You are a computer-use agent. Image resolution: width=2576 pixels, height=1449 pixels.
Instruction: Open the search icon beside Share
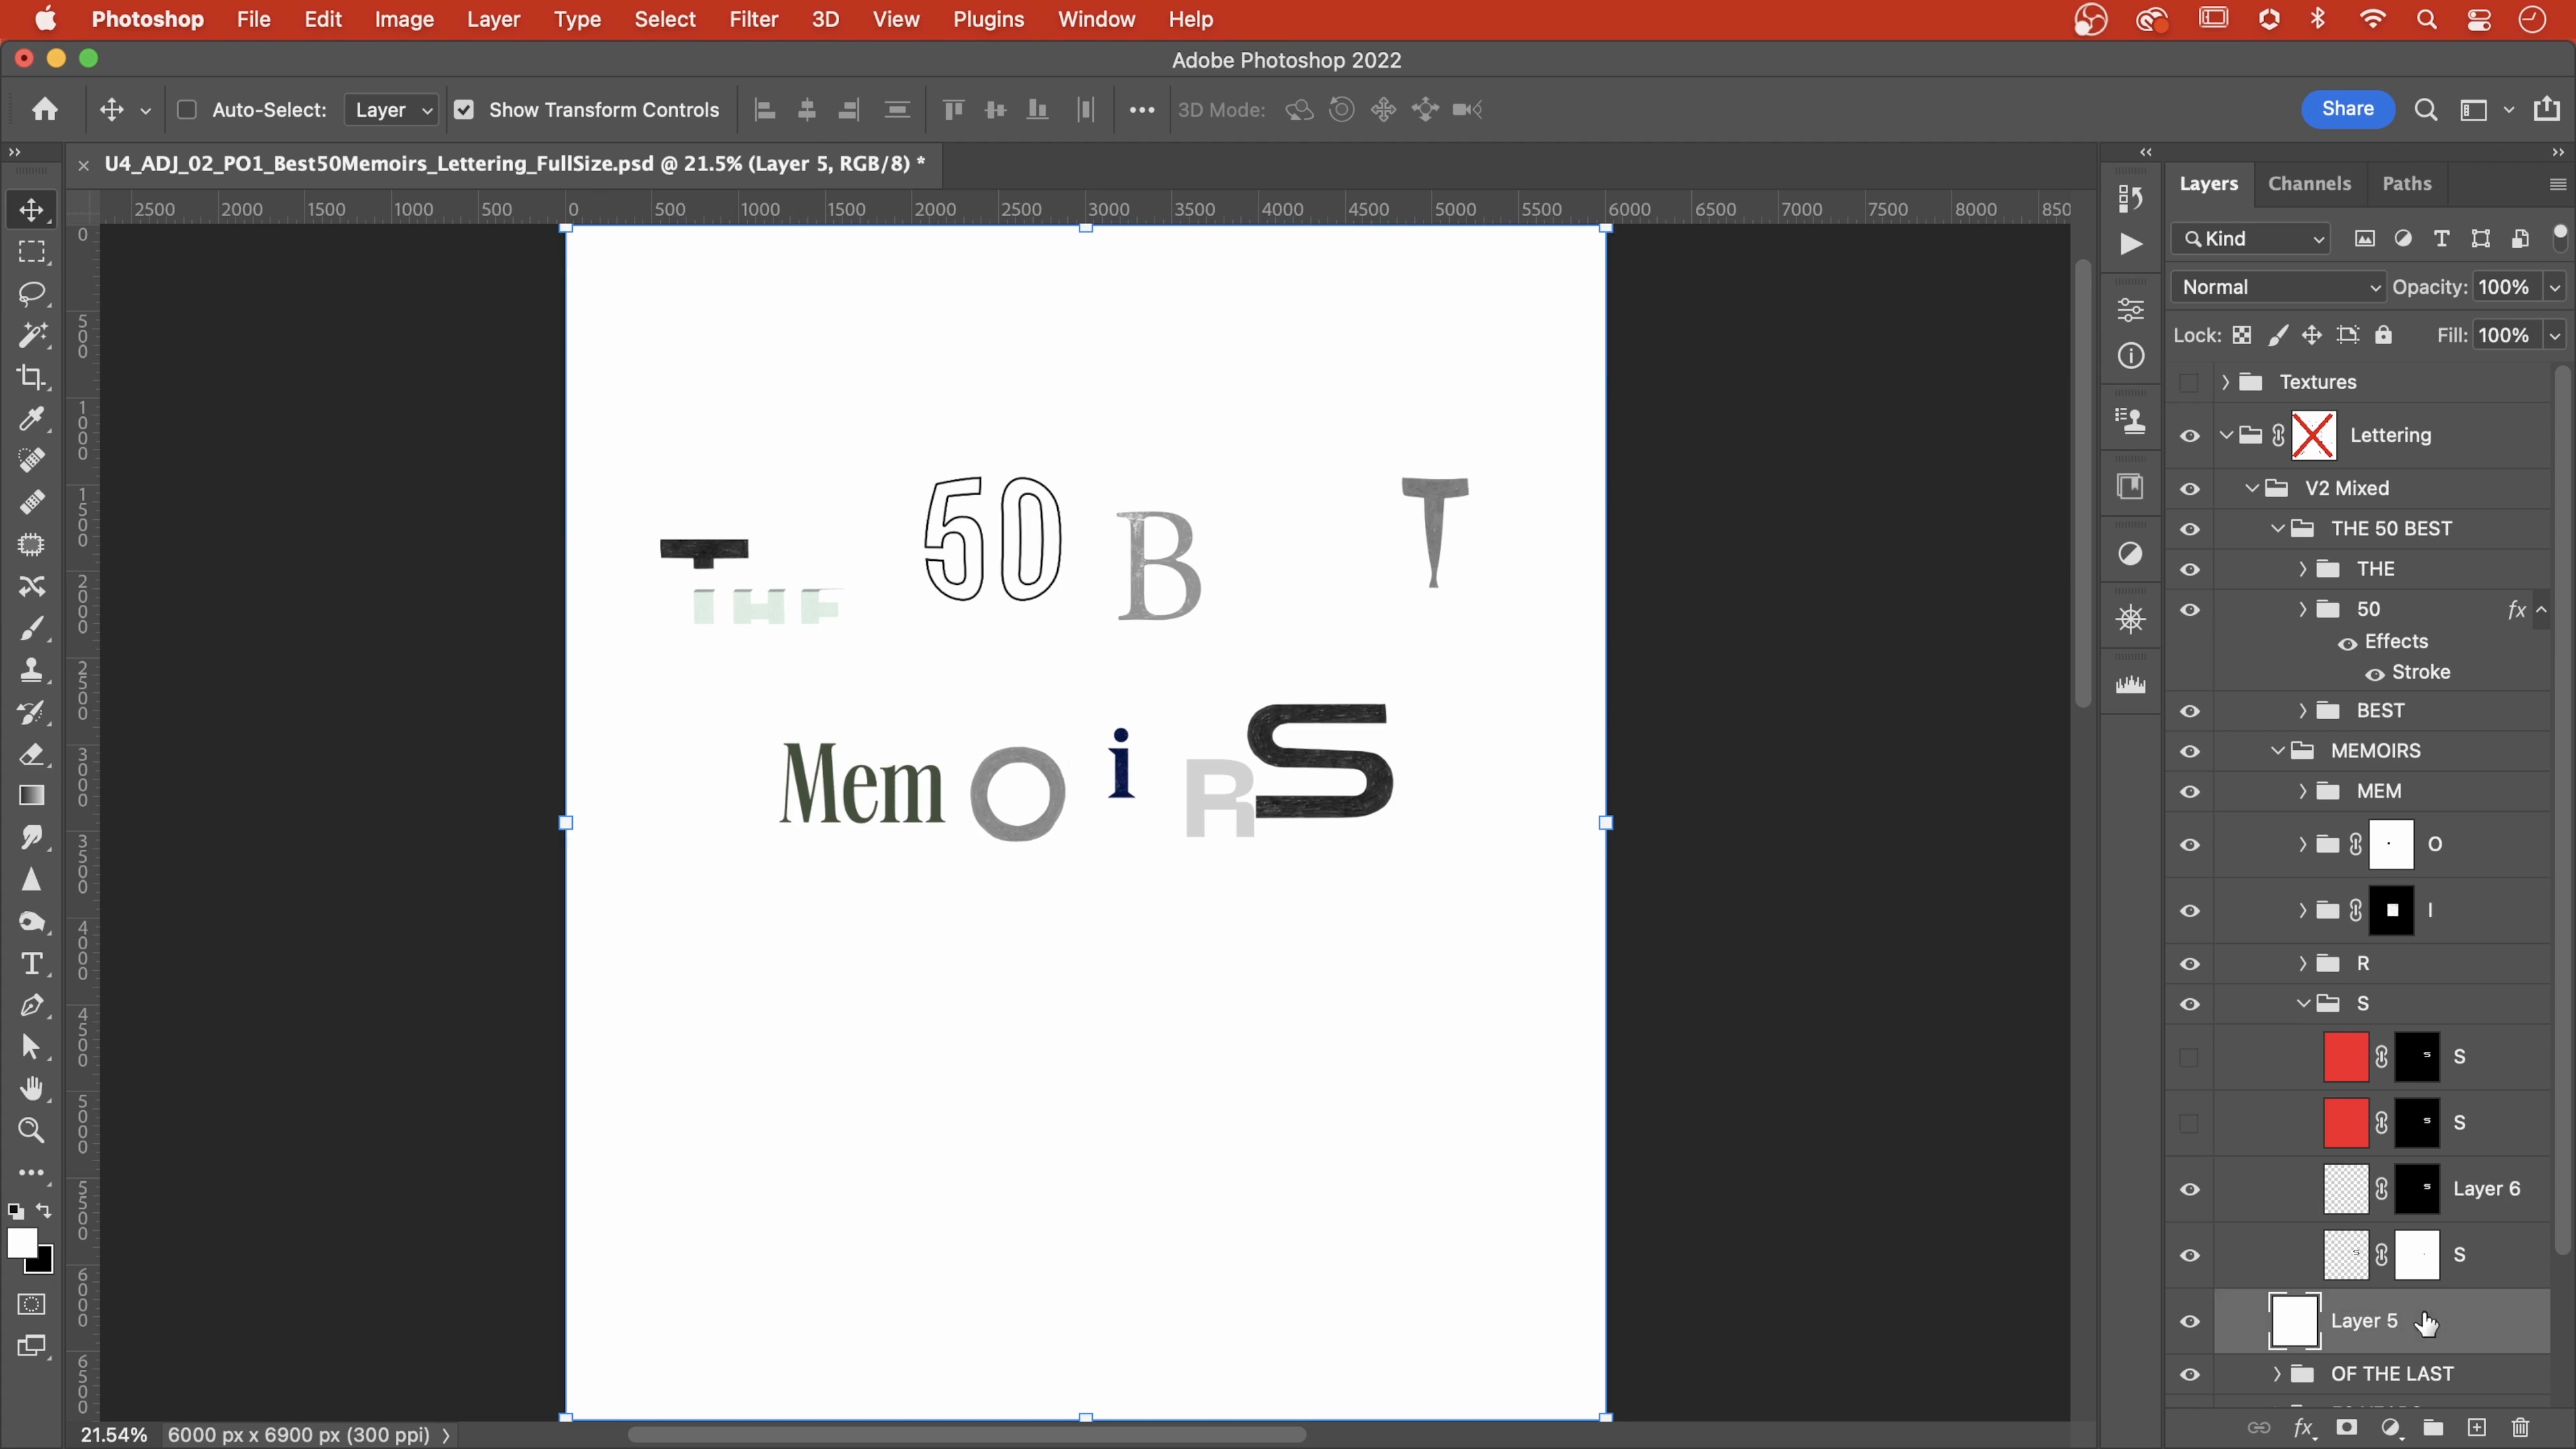point(2425,110)
